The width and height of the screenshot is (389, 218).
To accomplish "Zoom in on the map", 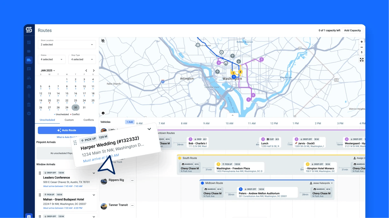I will (362, 42).
